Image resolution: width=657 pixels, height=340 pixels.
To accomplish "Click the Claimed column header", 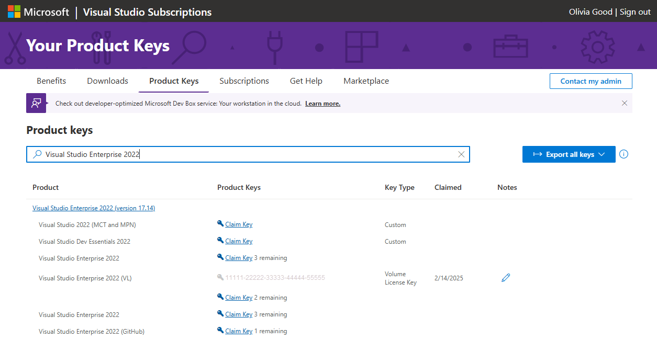I will pyautogui.click(x=448, y=187).
